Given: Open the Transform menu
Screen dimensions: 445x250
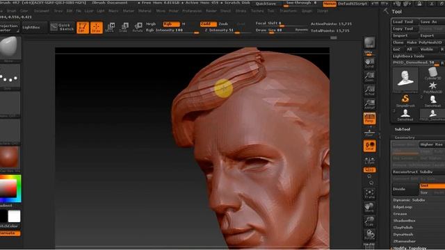Looking at the screenshot, I should (x=288, y=11).
